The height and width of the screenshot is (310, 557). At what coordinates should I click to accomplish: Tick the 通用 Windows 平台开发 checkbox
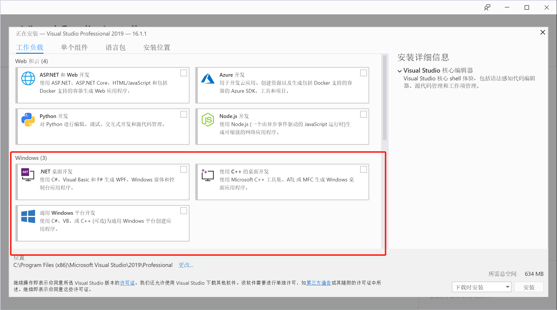[x=184, y=211]
